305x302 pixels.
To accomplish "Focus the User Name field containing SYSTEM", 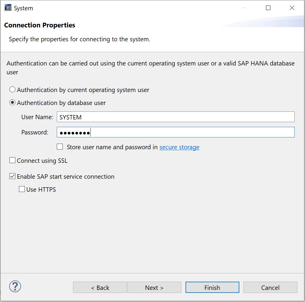I will point(175,117).
